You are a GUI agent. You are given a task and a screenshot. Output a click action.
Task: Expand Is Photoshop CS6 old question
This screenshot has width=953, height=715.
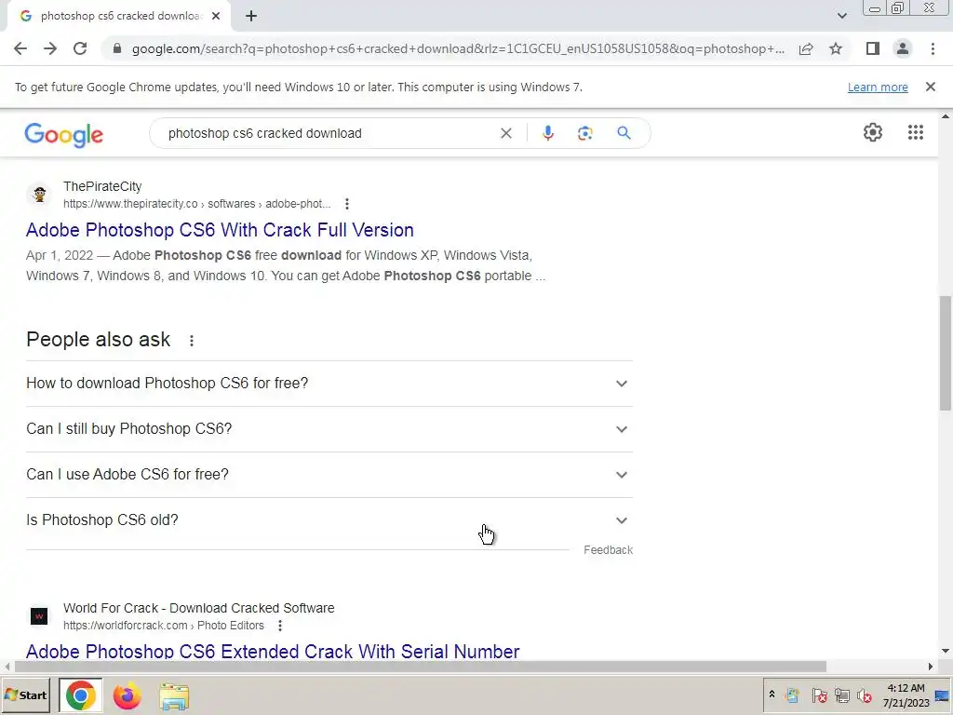point(329,519)
